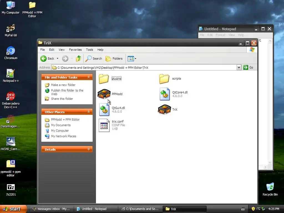This screenshot has height=213, width=284.
Task: Collapse File and Folder Tasks panel
Action: [x=88, y=77]
